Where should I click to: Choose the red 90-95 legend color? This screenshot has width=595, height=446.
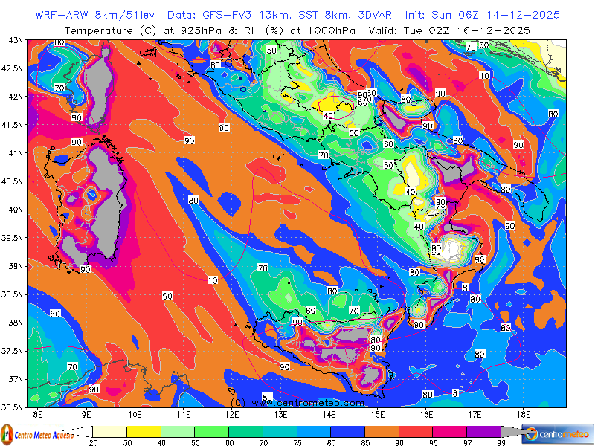click(415, 431)
